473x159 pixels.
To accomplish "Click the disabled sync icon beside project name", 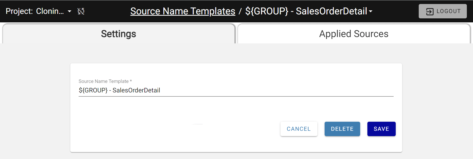I will coord(81,11).
